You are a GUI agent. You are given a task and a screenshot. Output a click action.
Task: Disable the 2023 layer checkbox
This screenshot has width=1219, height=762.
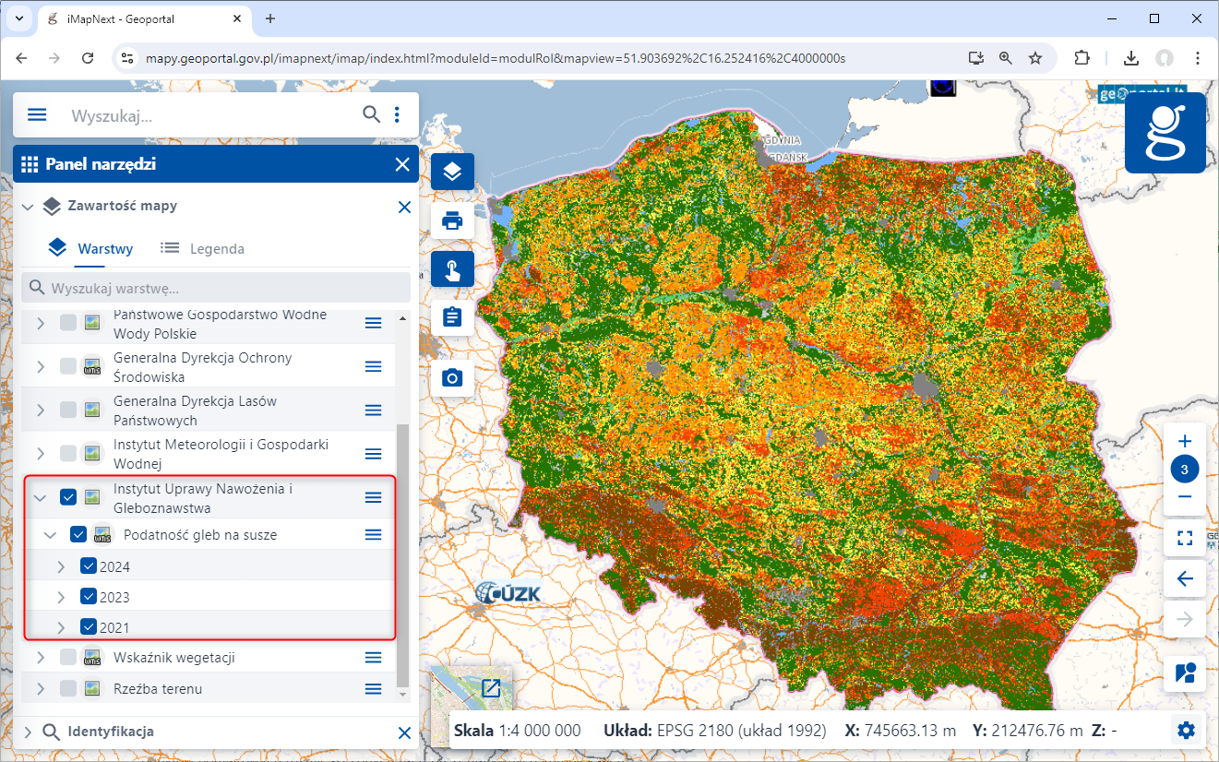pos(89,597)
